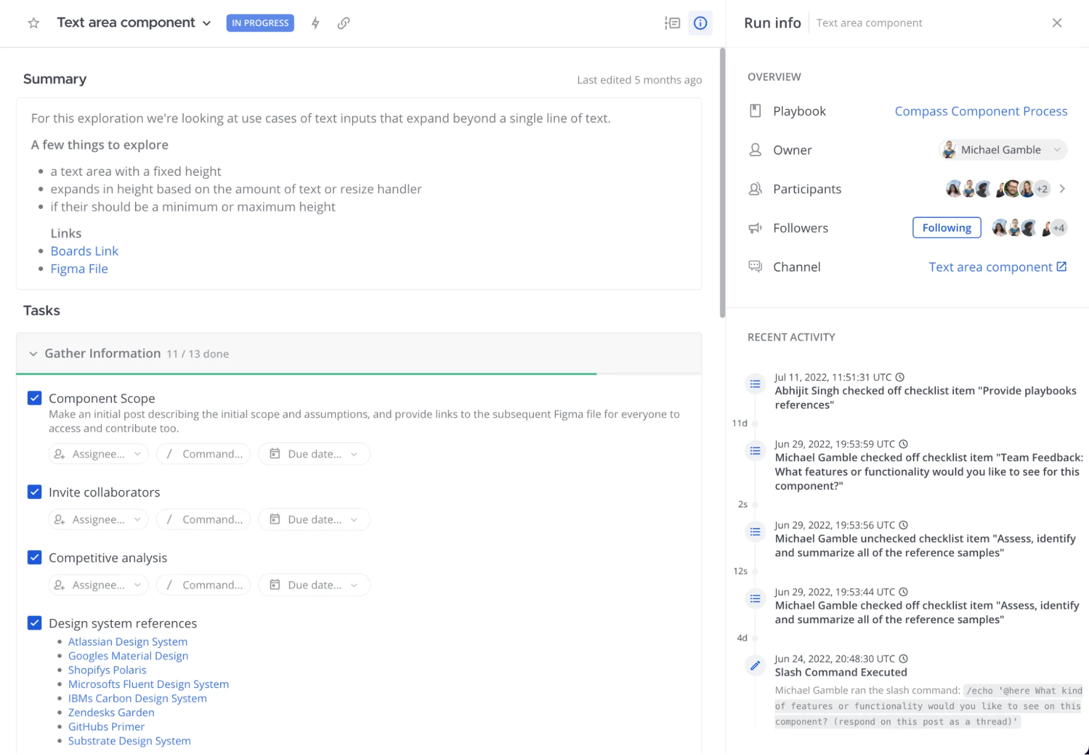The height and width of the screenshot is (755, 1089).
Task: Click the Following button
Action: click(946, 228)
